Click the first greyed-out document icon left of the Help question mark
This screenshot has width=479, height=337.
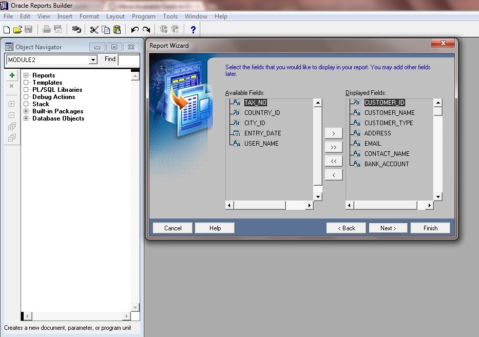tap(164, 29)
